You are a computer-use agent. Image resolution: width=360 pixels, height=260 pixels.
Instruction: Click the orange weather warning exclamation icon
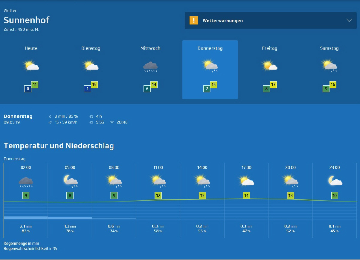[x=194, y=20]
